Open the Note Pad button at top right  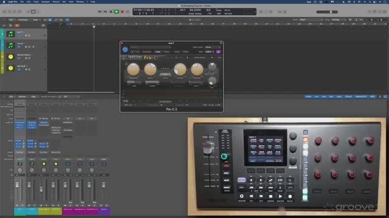(374, 12)
